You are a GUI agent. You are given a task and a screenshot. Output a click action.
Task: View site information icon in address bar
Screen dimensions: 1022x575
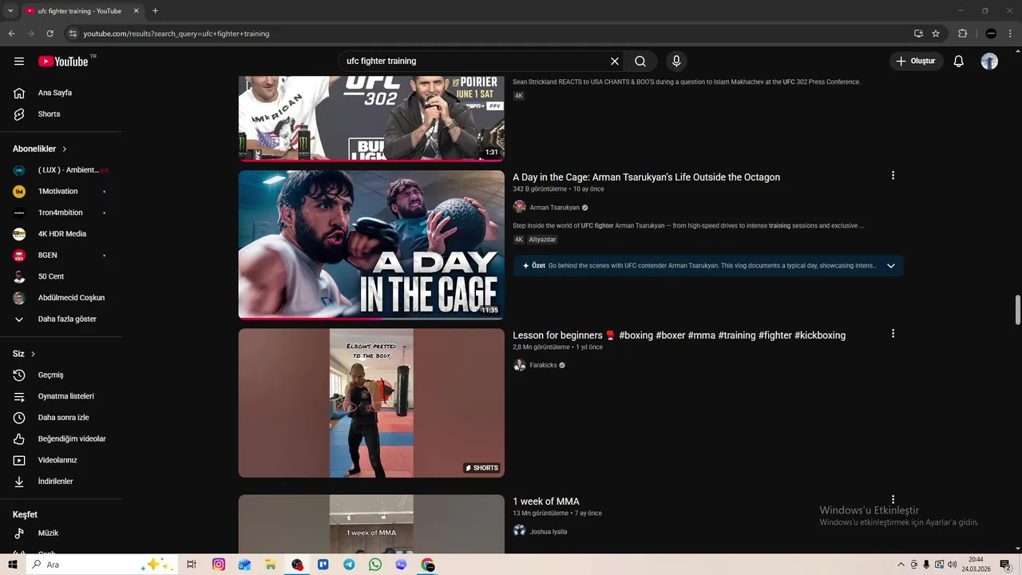click(73, 34)
